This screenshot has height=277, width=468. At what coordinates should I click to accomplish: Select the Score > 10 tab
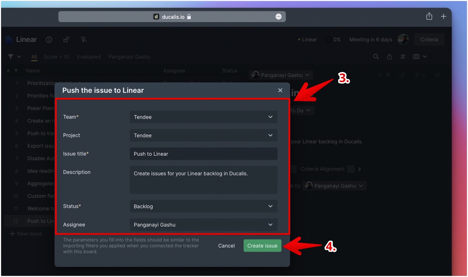[56, 57]
